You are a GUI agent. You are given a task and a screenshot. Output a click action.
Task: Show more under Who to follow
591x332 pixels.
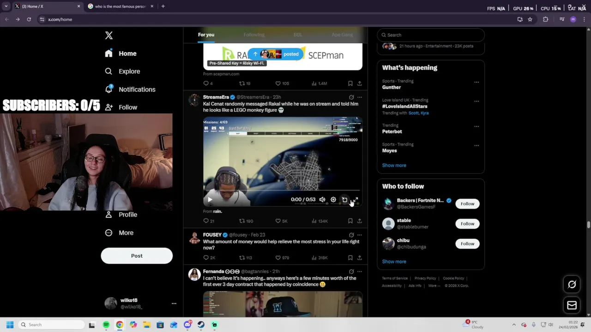point(394,262)
